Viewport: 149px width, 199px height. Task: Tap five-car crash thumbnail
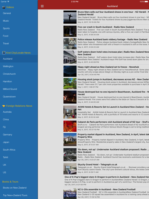tap(70, 31)
